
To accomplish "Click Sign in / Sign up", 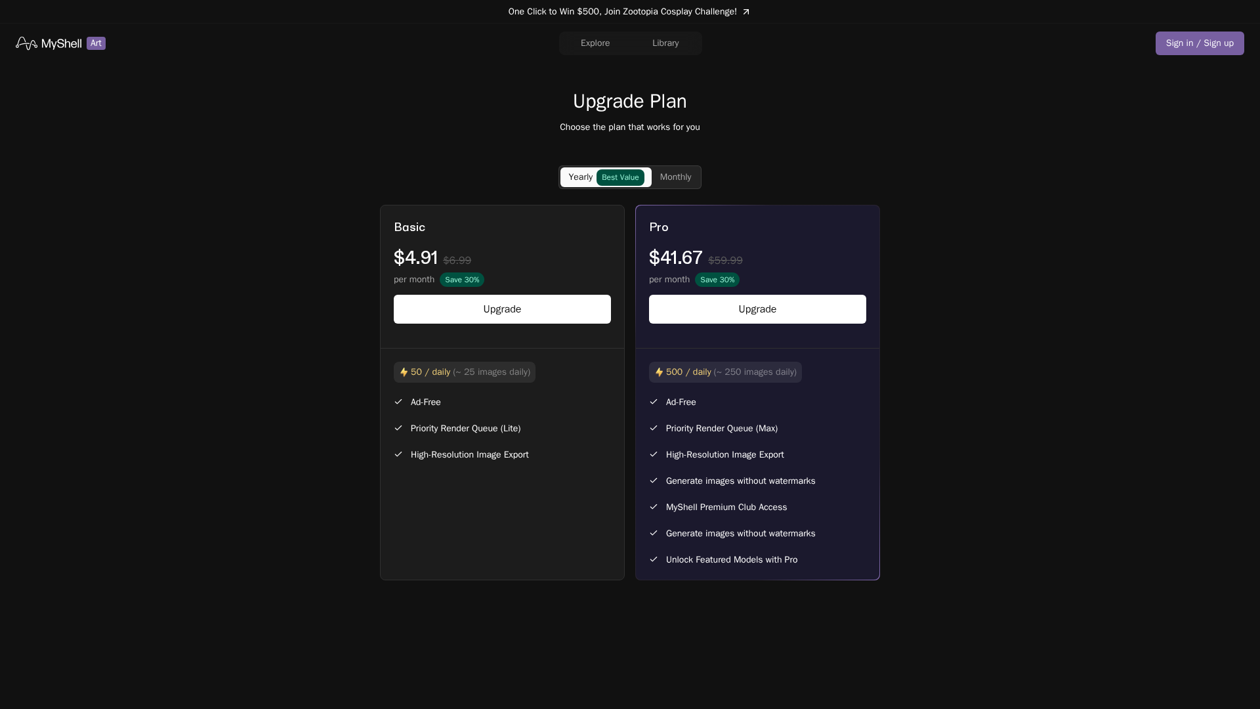I will coord(1200,43).
